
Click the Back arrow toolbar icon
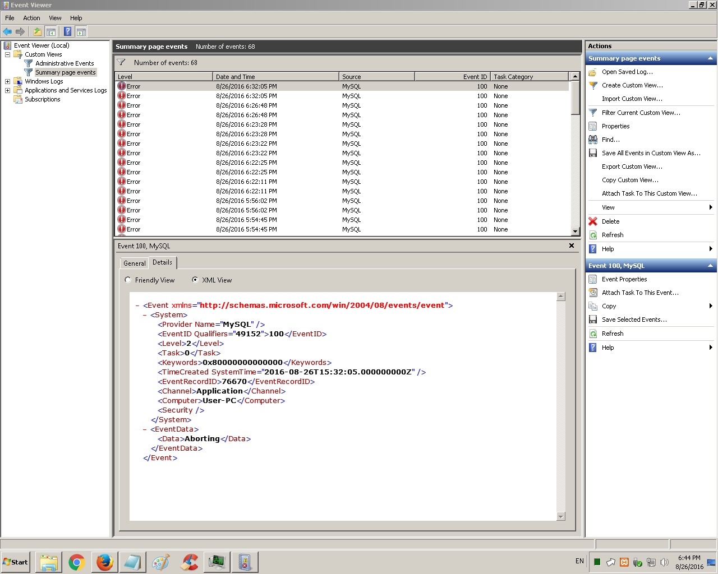coord(7,31)
